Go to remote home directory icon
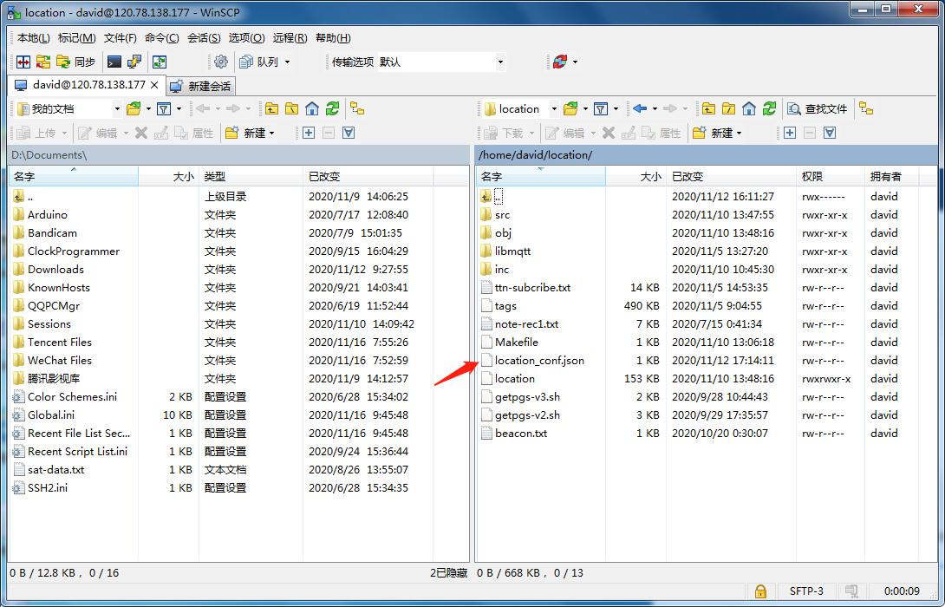Viewport: 945px width, 607px height. coord(749,109)
